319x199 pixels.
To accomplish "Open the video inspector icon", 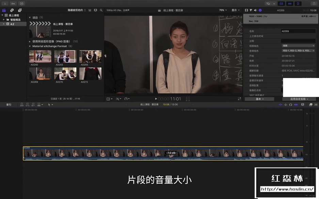I will (246, 10).
